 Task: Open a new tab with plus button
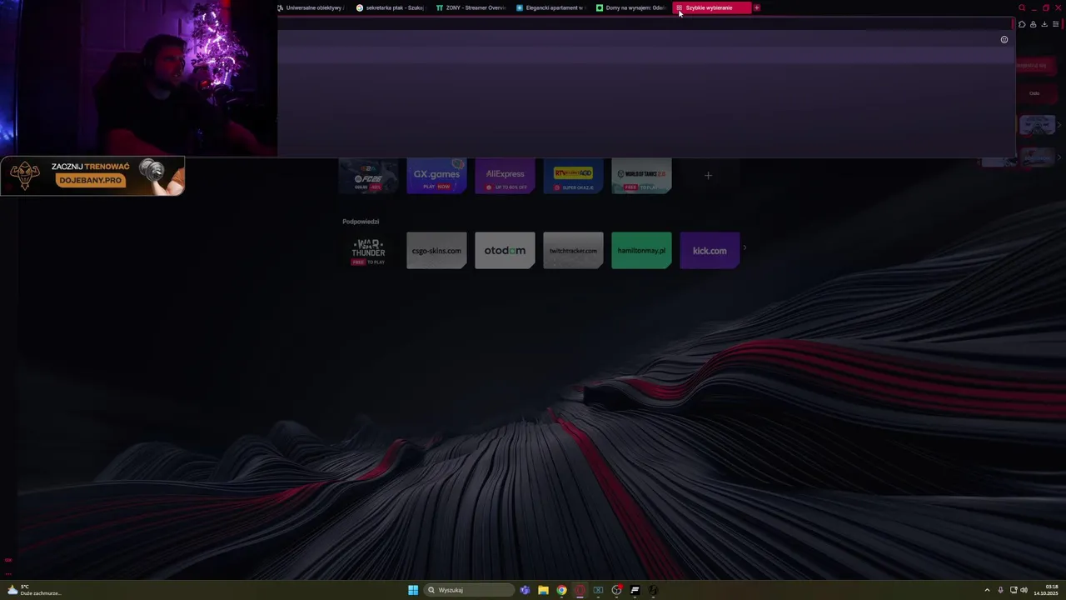click(x=757, y=7)
